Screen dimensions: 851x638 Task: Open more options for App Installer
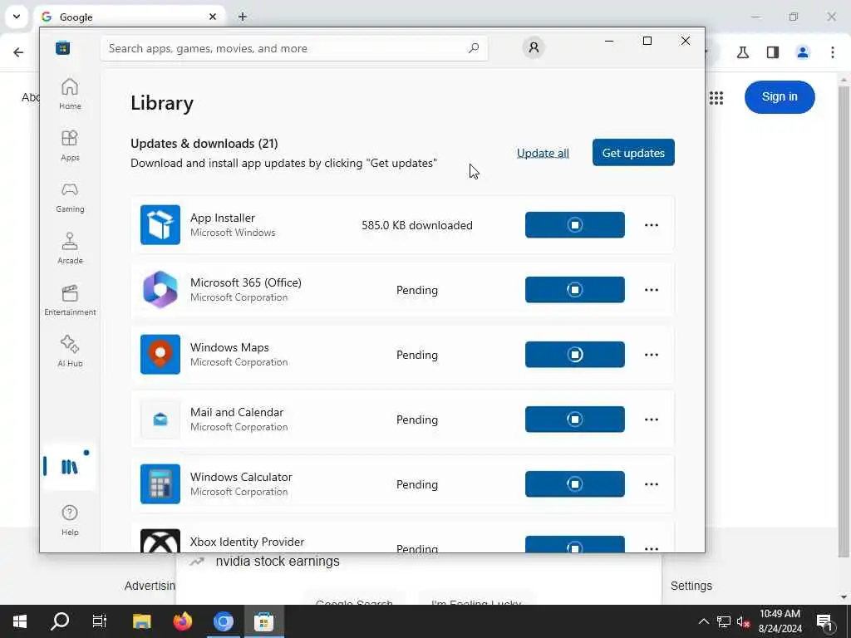(x=652, y=224)
